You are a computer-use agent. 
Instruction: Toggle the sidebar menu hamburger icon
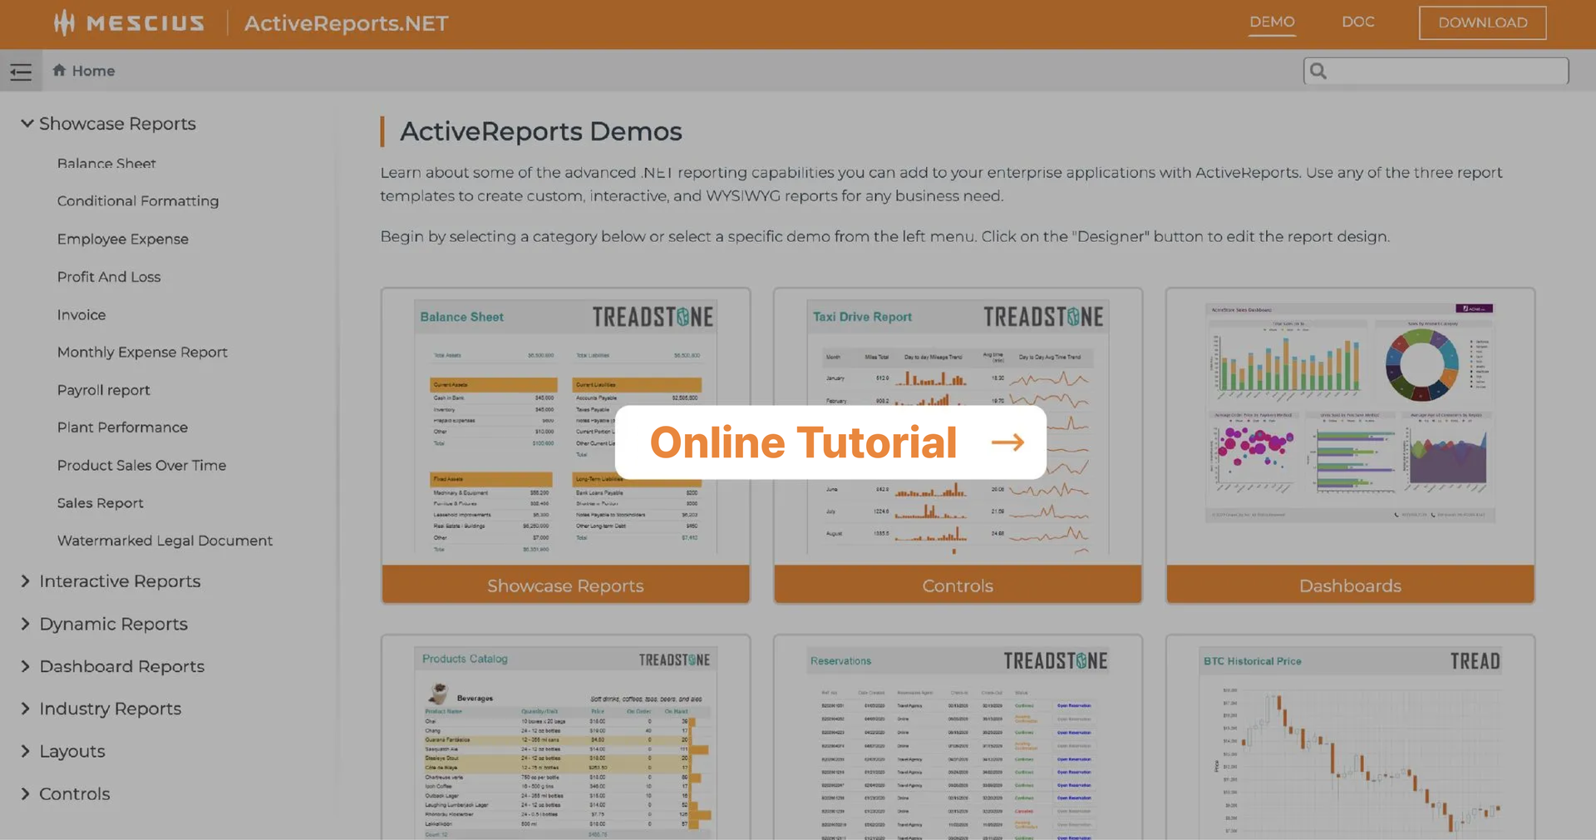coord(21,72)
